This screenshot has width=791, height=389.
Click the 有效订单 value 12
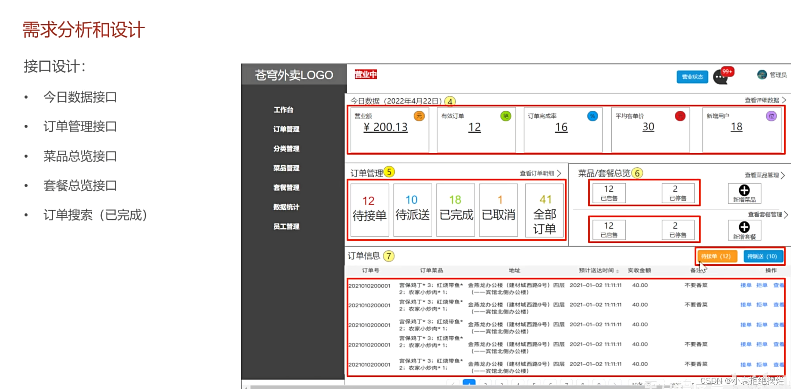coord(475,127)
